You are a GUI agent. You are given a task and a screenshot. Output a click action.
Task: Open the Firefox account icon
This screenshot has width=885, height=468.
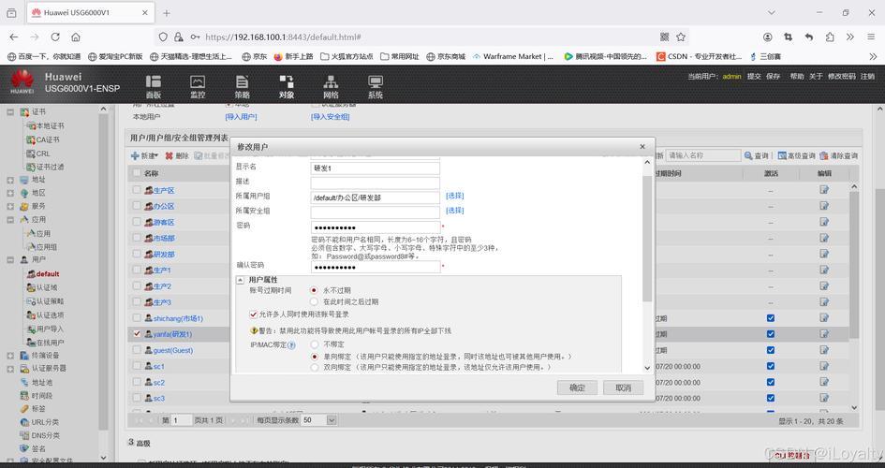(x=768, y=37)
